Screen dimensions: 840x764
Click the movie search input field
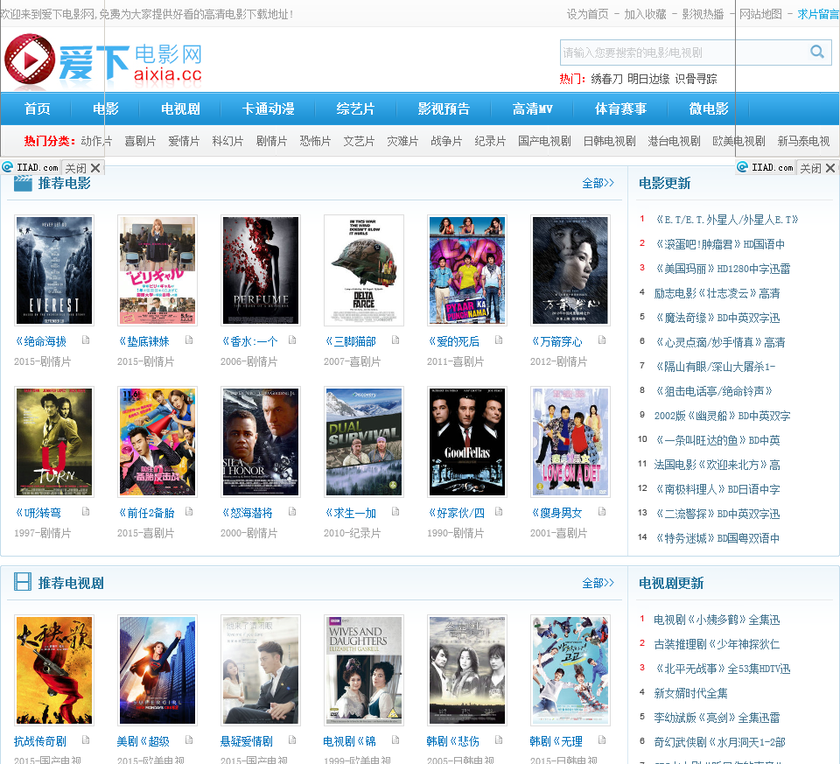point(683,53)
